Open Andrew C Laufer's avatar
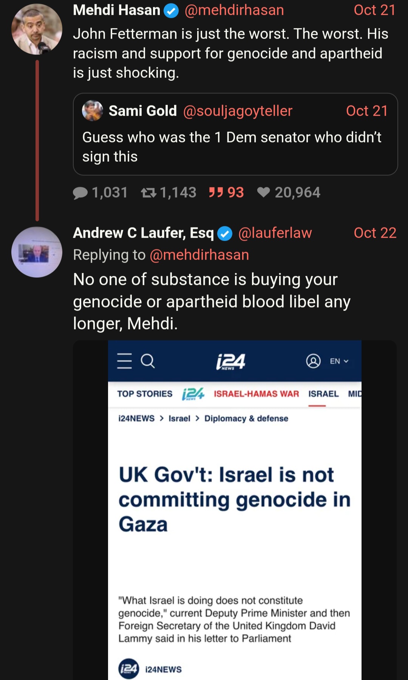The height and width of the screenshot is (680, 408). pos(37,252)
